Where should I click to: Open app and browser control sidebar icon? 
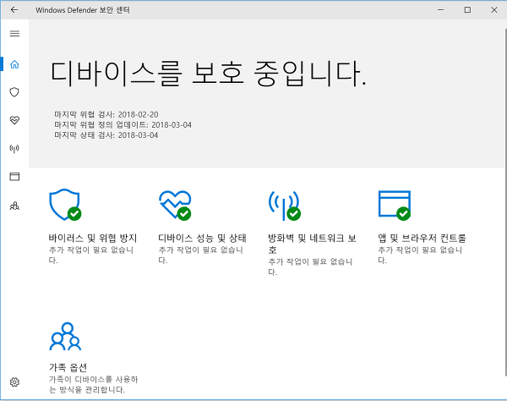click(14, 177)
